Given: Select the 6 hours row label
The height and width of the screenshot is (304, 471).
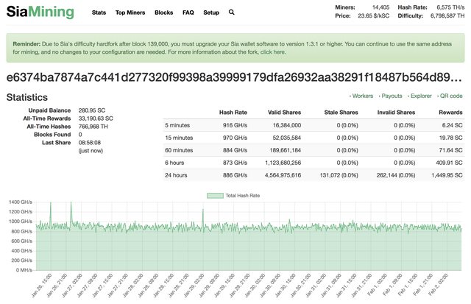Looking at the screenshot, I should [x=174, y=163].
